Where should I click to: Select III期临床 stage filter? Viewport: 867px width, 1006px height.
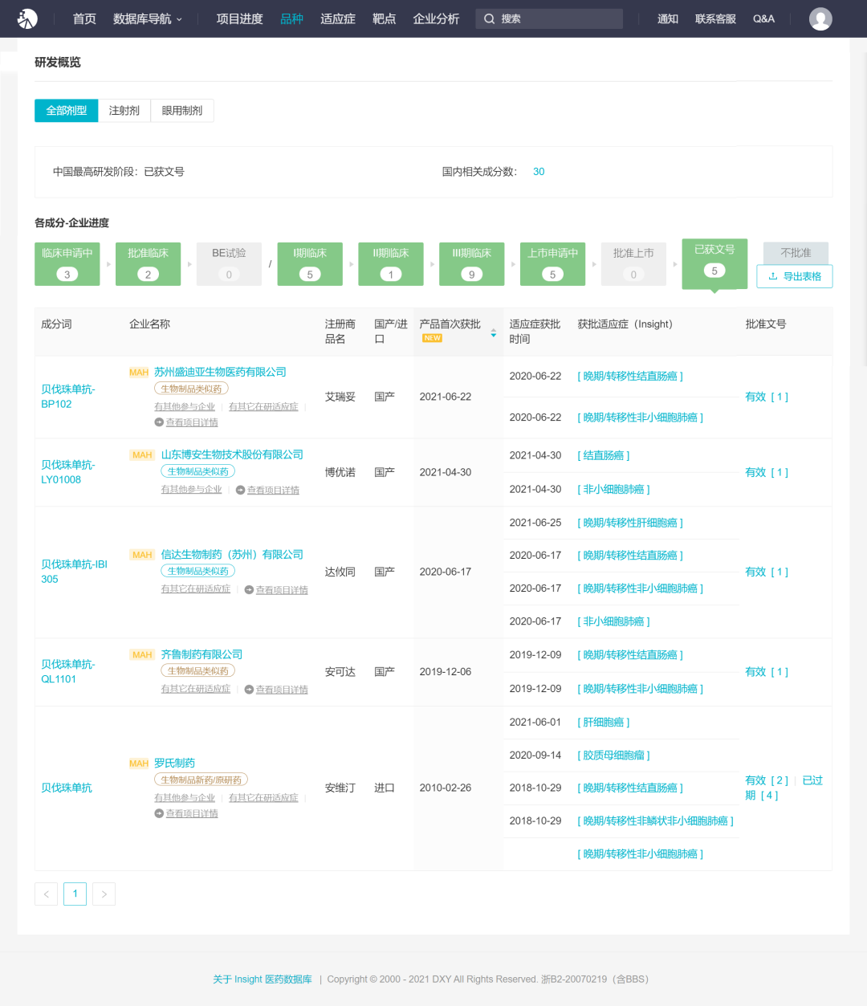pos(471,264)
